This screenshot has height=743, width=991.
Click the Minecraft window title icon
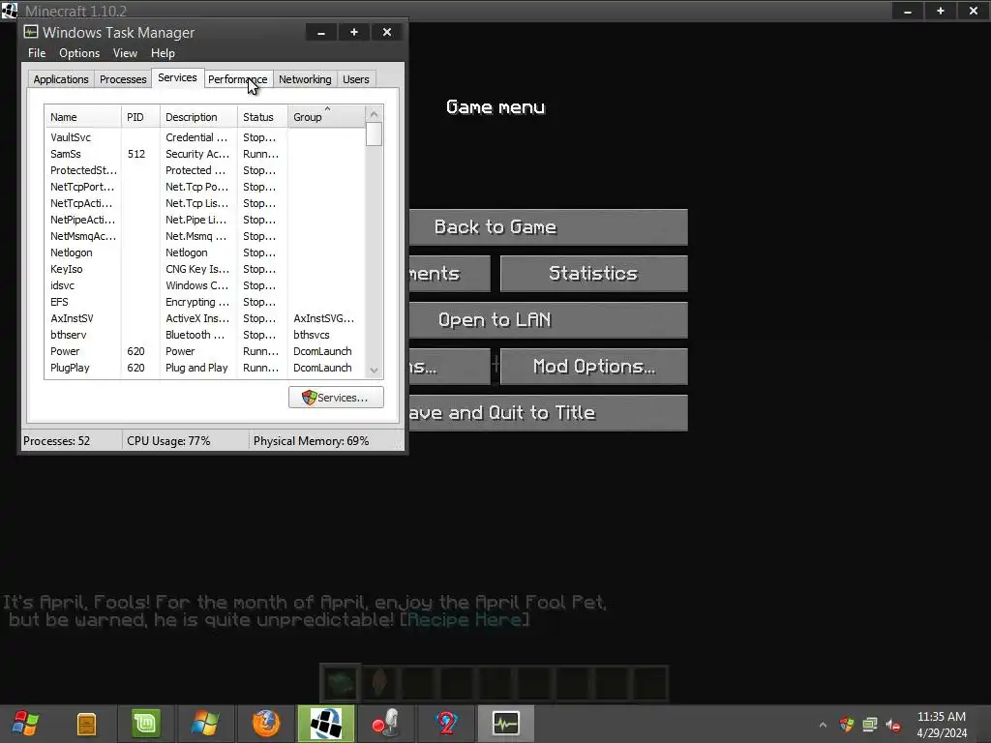10,11
